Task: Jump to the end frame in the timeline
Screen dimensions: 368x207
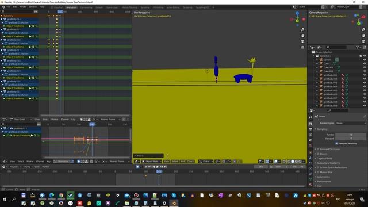Action: tap(166, 167)
